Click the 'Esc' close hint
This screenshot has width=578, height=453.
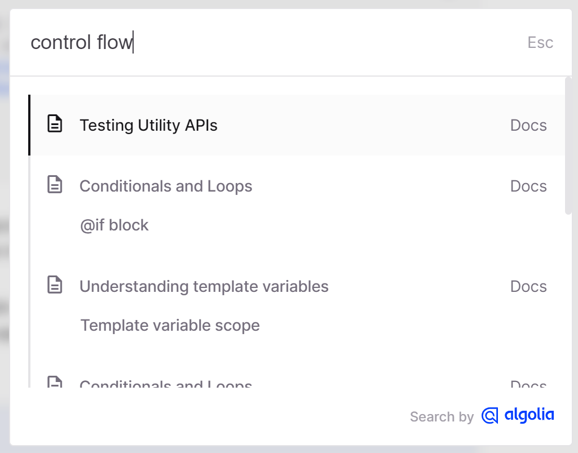(x=540, y=42)
